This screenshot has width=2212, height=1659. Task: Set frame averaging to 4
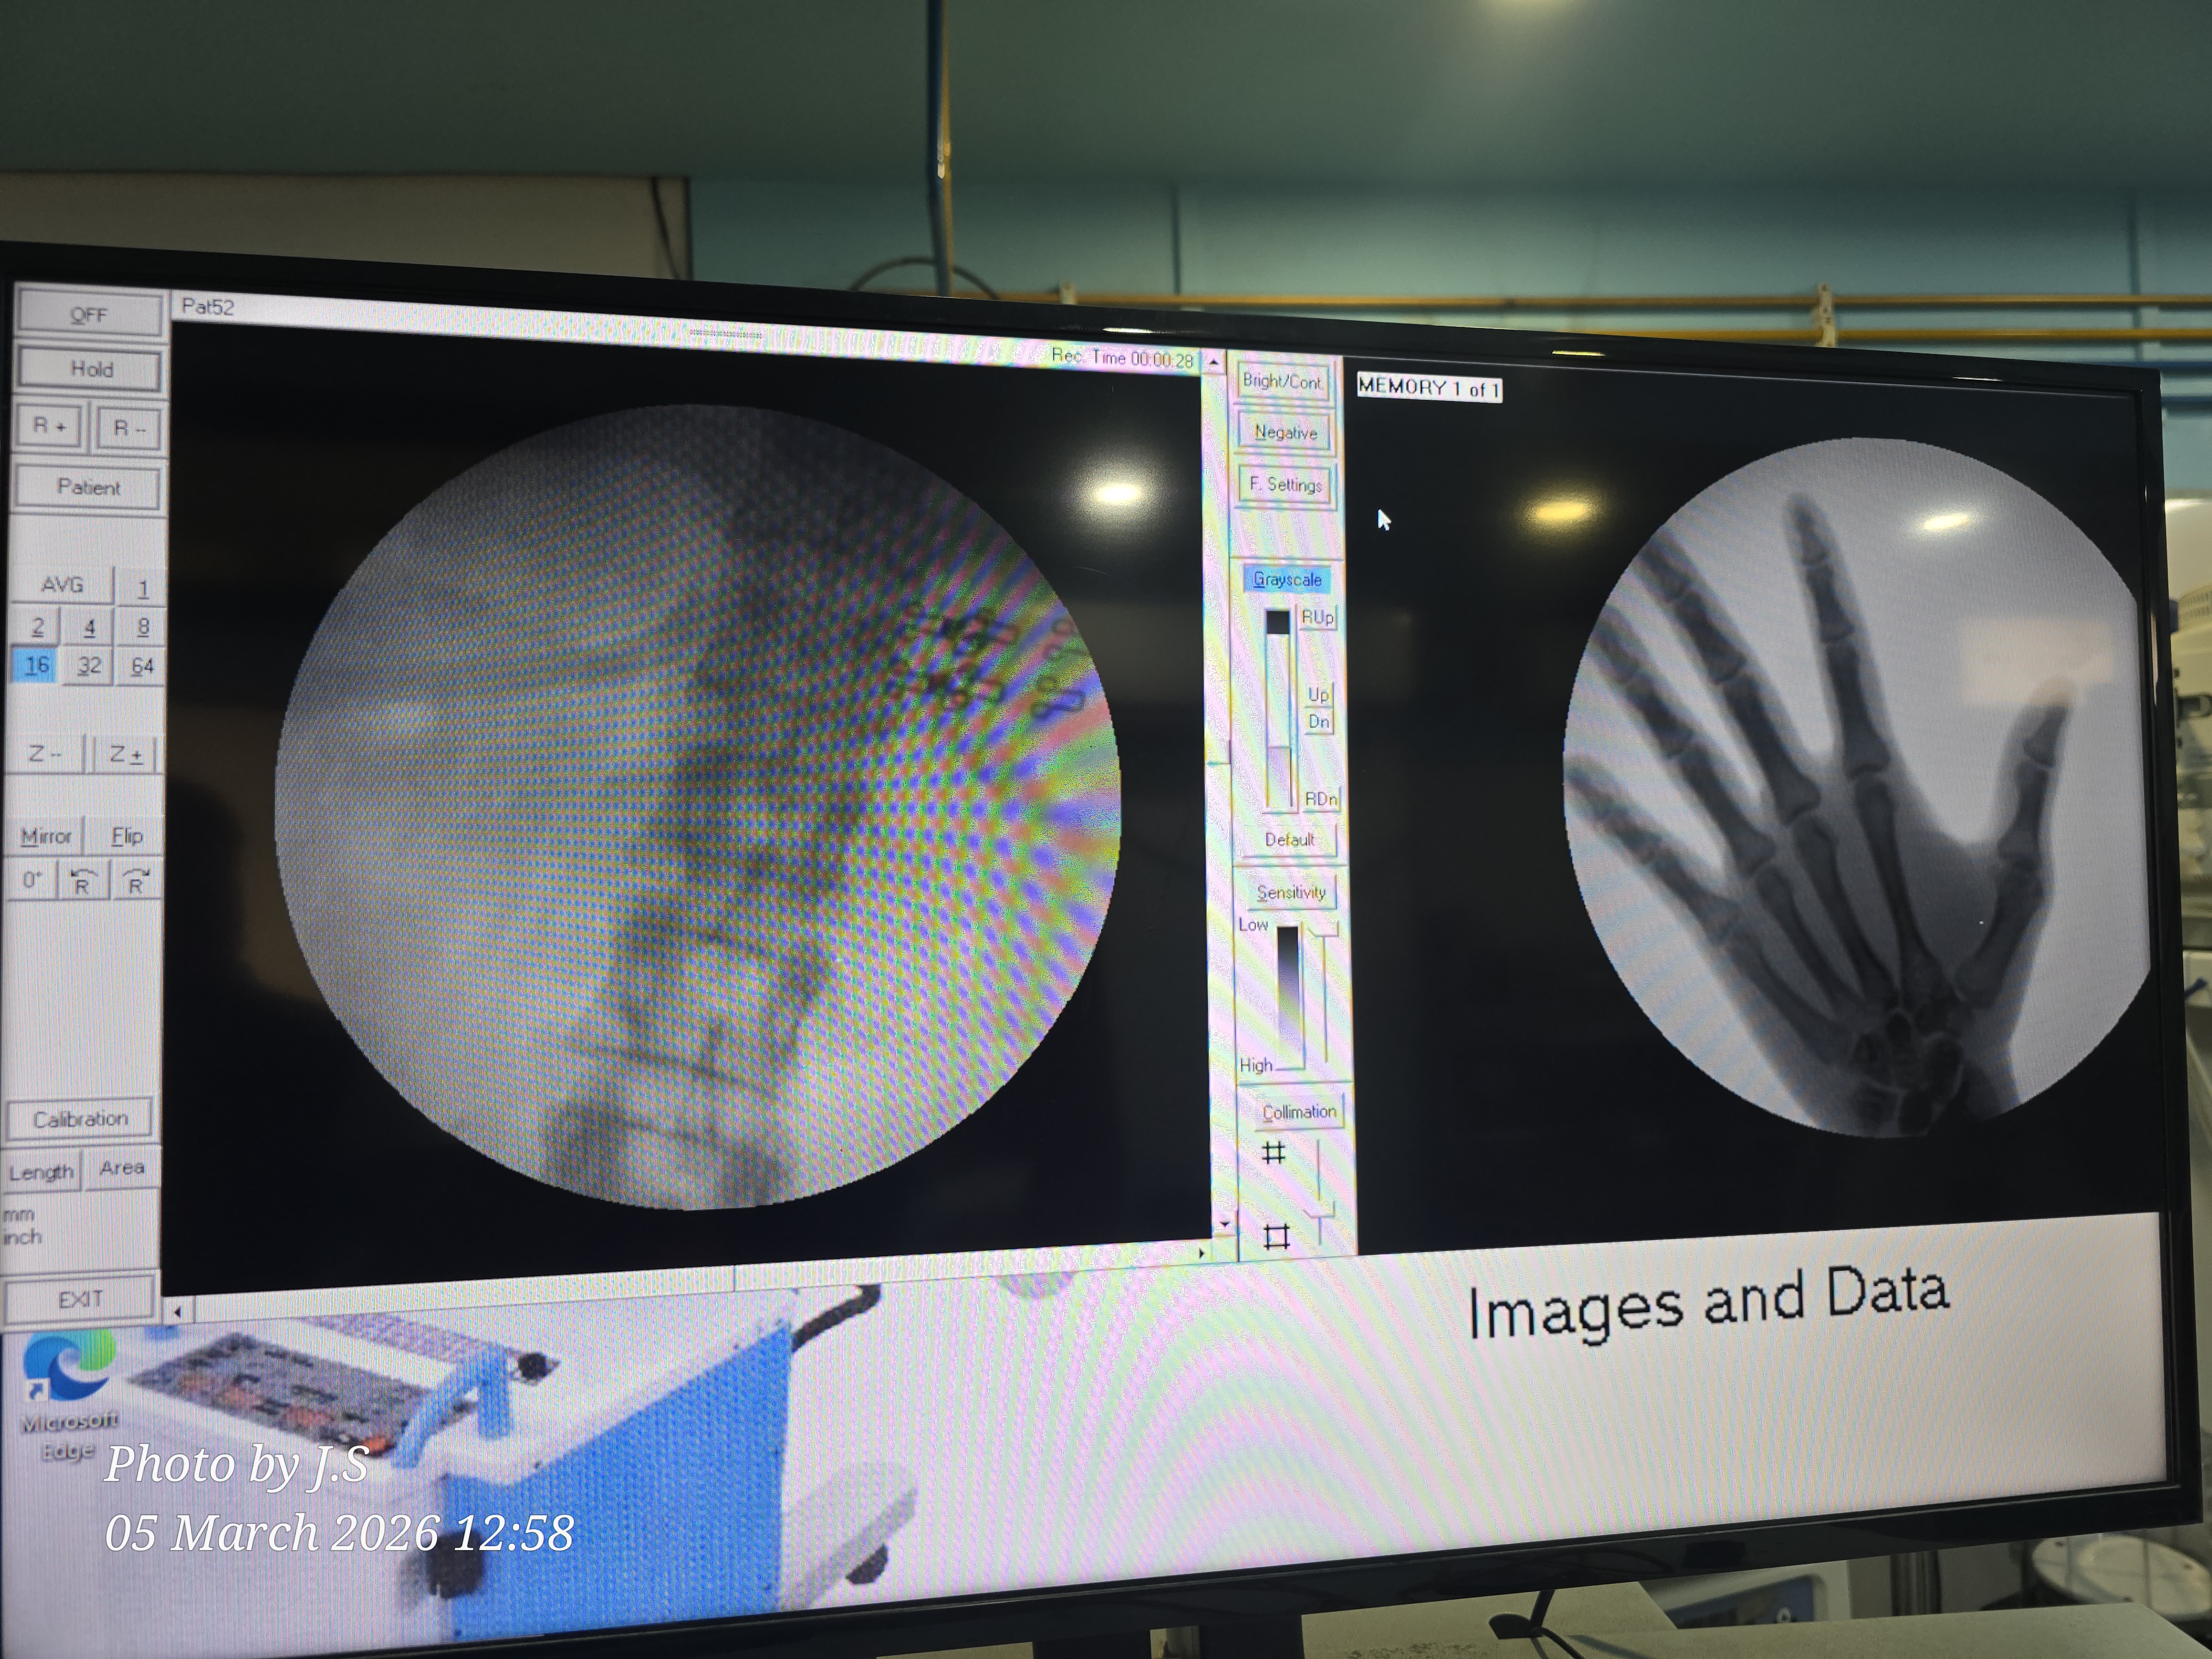pos(89,628)
